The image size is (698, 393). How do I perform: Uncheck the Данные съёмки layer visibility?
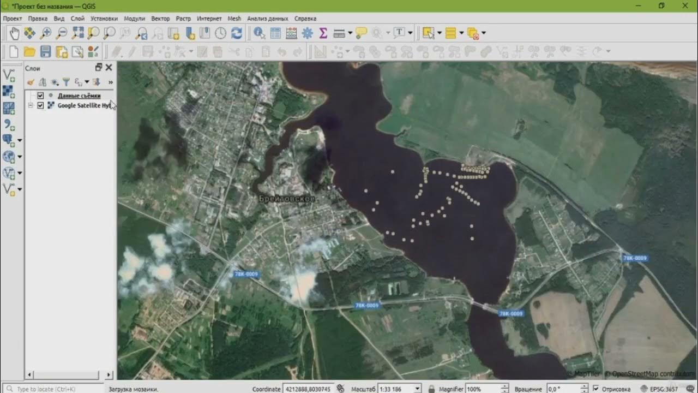coord(40,96)
